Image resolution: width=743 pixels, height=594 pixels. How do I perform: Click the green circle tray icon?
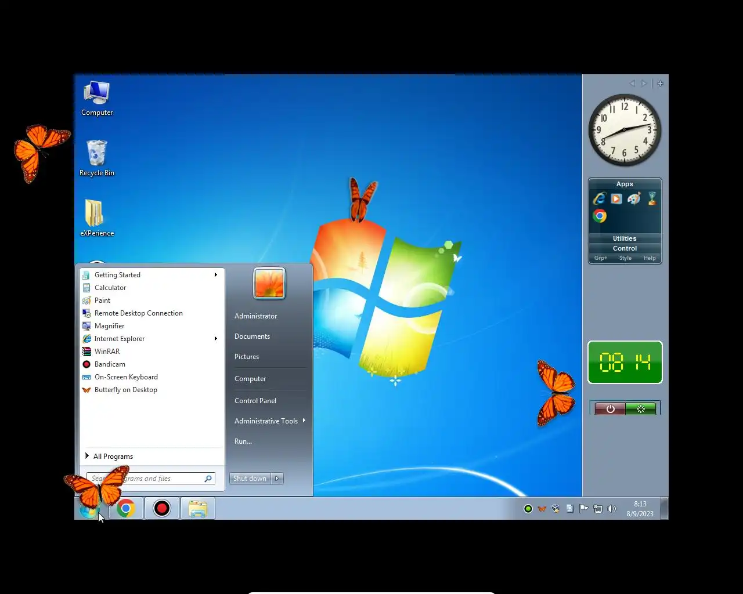[x=528, y=509]
